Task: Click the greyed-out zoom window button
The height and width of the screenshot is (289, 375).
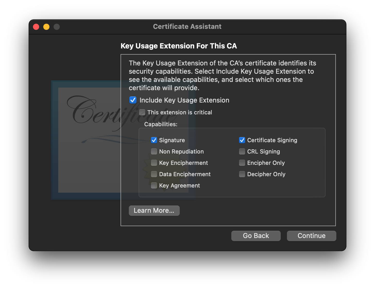Action: click(x=57, y=27)
